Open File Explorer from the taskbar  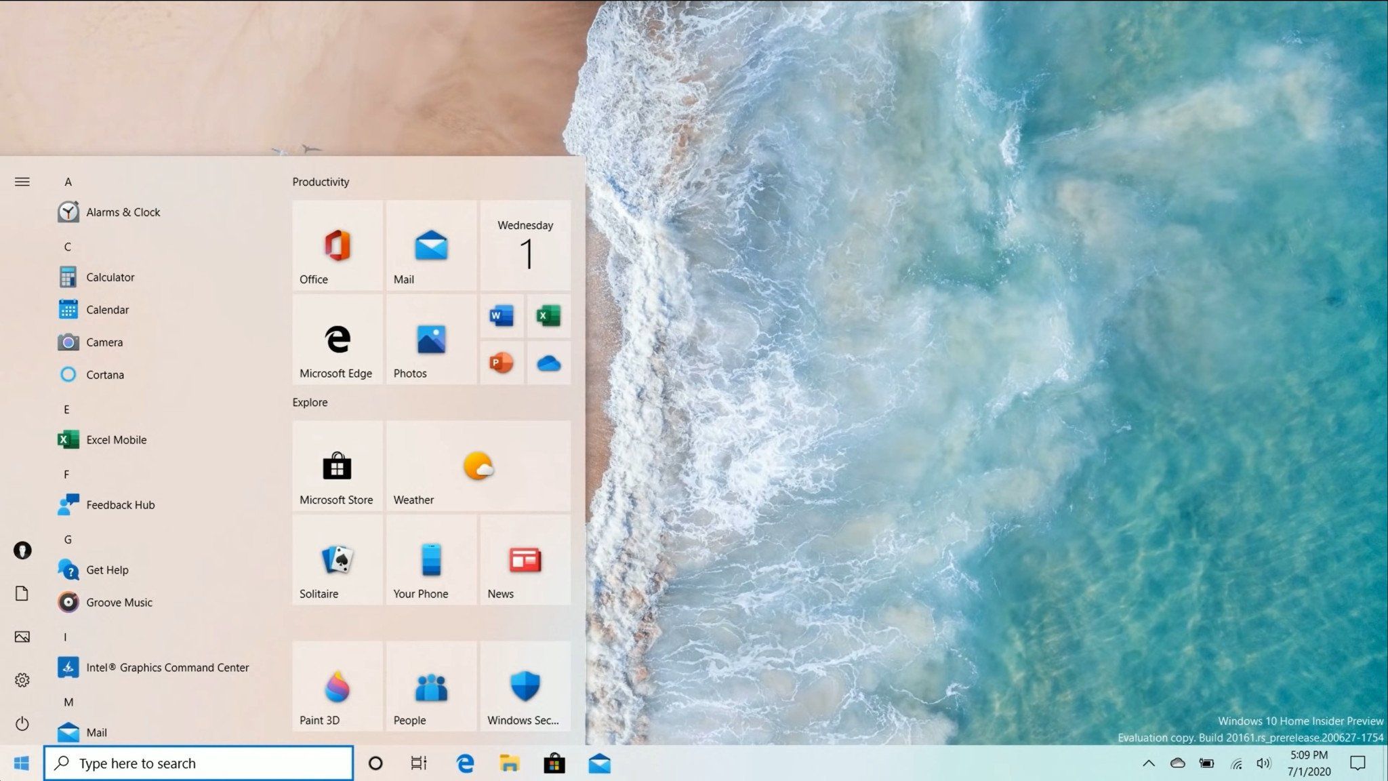click(x=509, y=763)
